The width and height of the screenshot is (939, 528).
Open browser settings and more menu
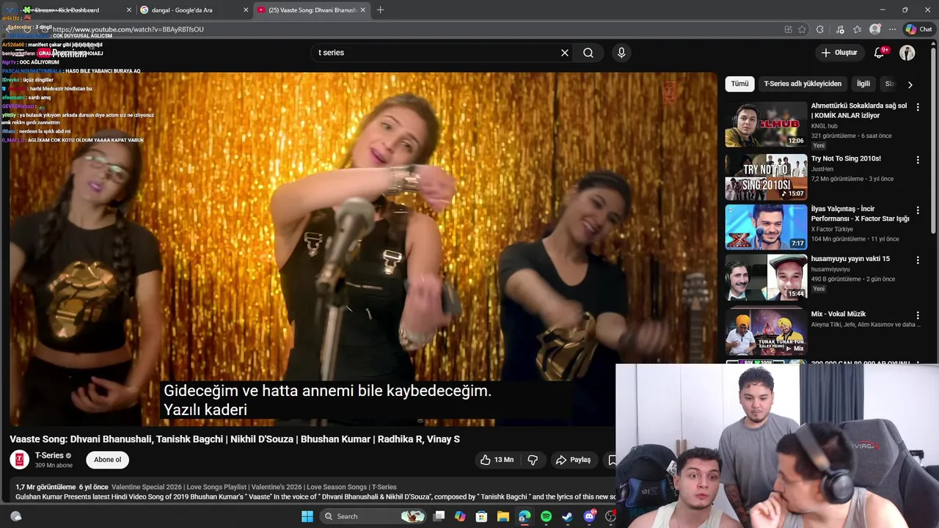(x=892, y=29)
